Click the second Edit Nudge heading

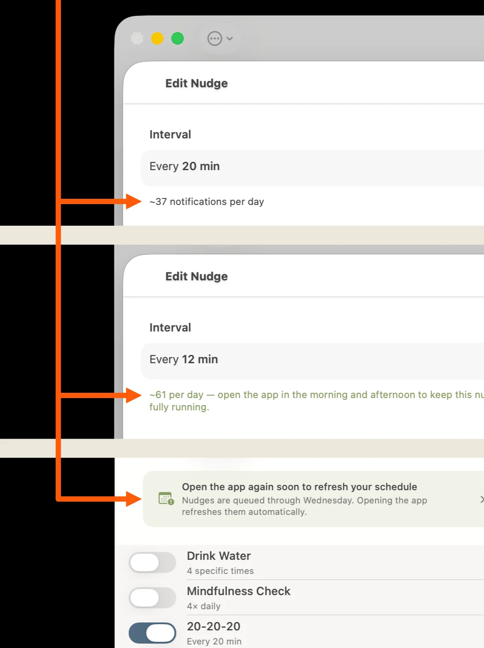[x=196, y=276]
